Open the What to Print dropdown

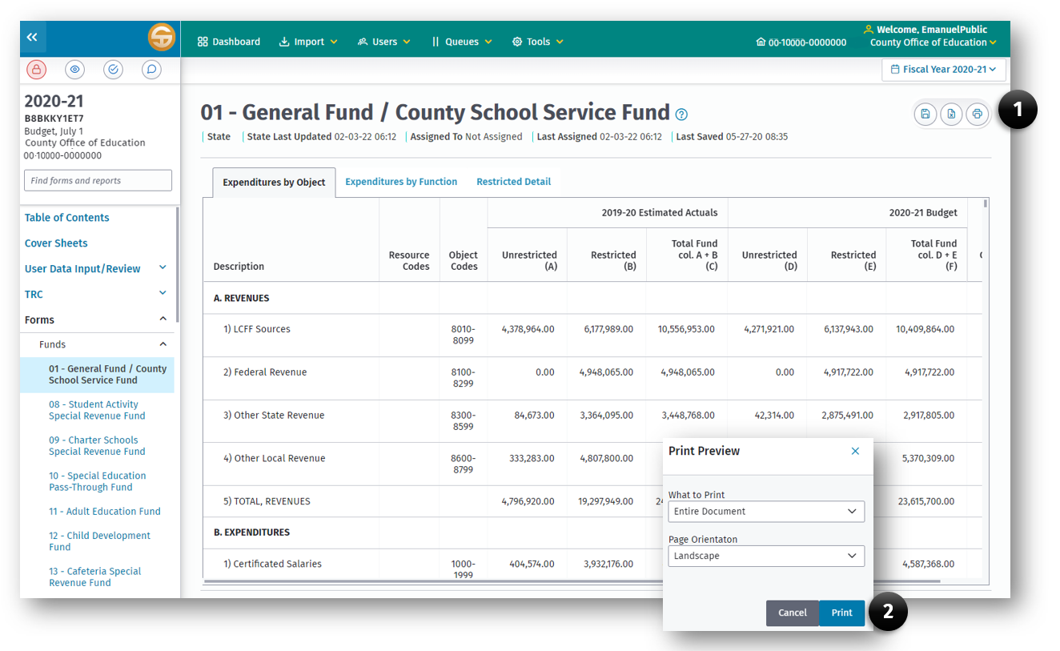click(765, 511)
